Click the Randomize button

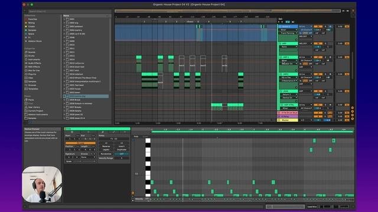point(106,154)
